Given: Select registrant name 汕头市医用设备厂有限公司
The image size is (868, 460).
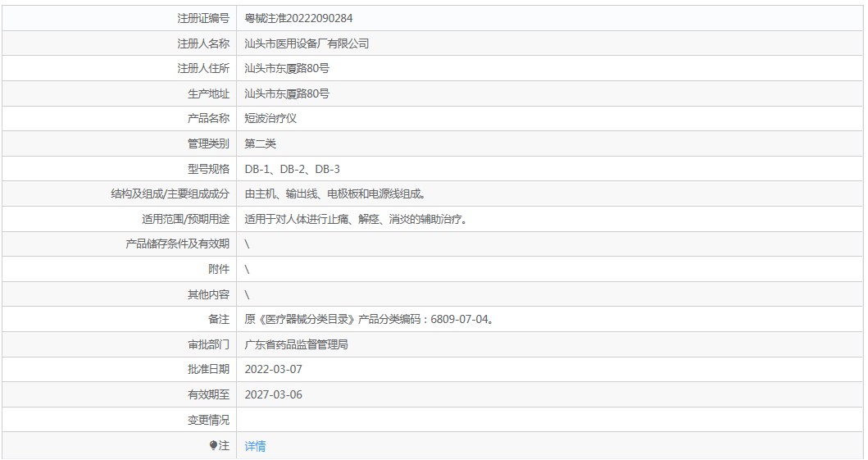Looking at the screenshot, I should tap(307, 43).
